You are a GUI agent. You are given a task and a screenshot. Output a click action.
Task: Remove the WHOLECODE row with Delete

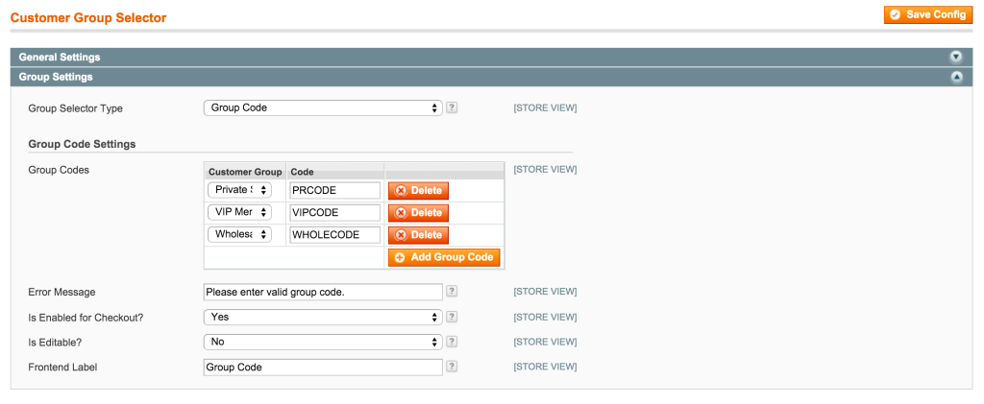419,235
